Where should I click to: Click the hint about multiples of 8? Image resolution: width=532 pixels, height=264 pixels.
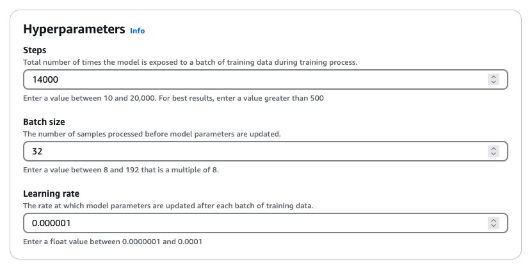click(121, 170)
